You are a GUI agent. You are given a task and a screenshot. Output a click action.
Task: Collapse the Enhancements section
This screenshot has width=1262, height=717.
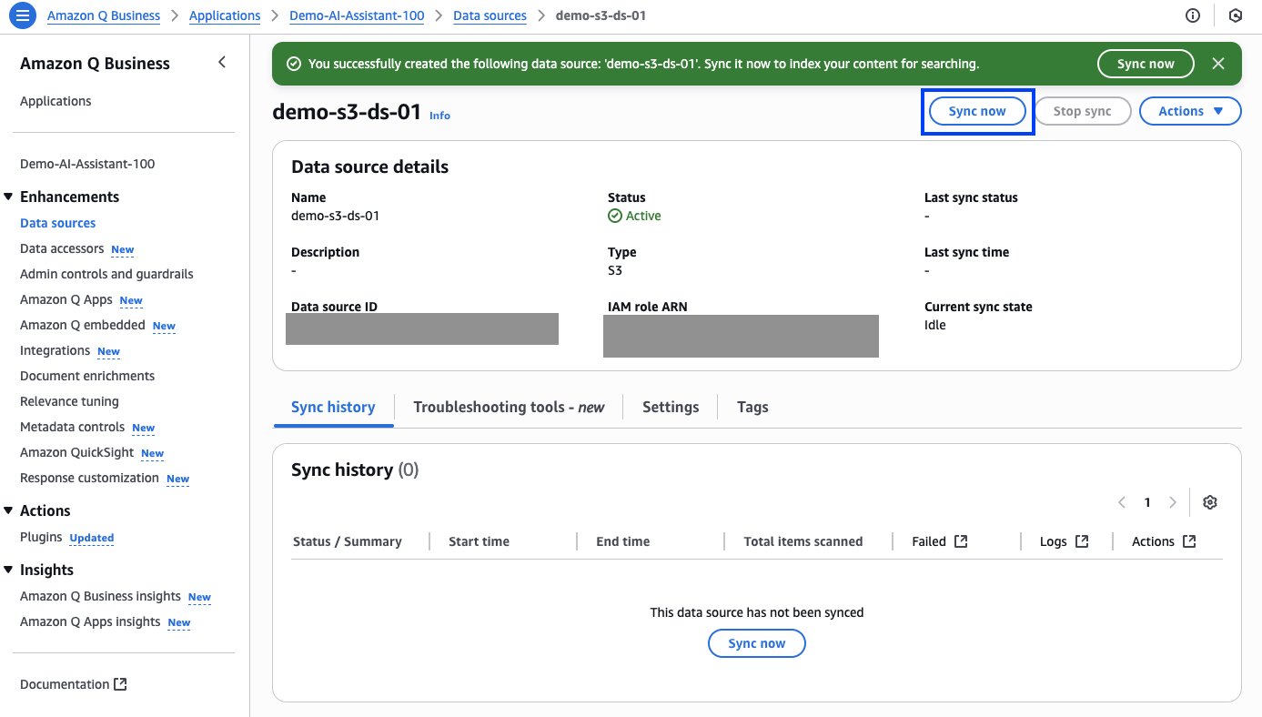click(9, 197)
